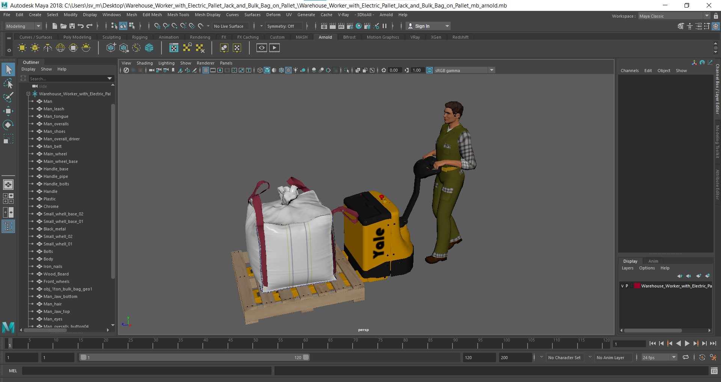Step forward one key

(696, 343)
